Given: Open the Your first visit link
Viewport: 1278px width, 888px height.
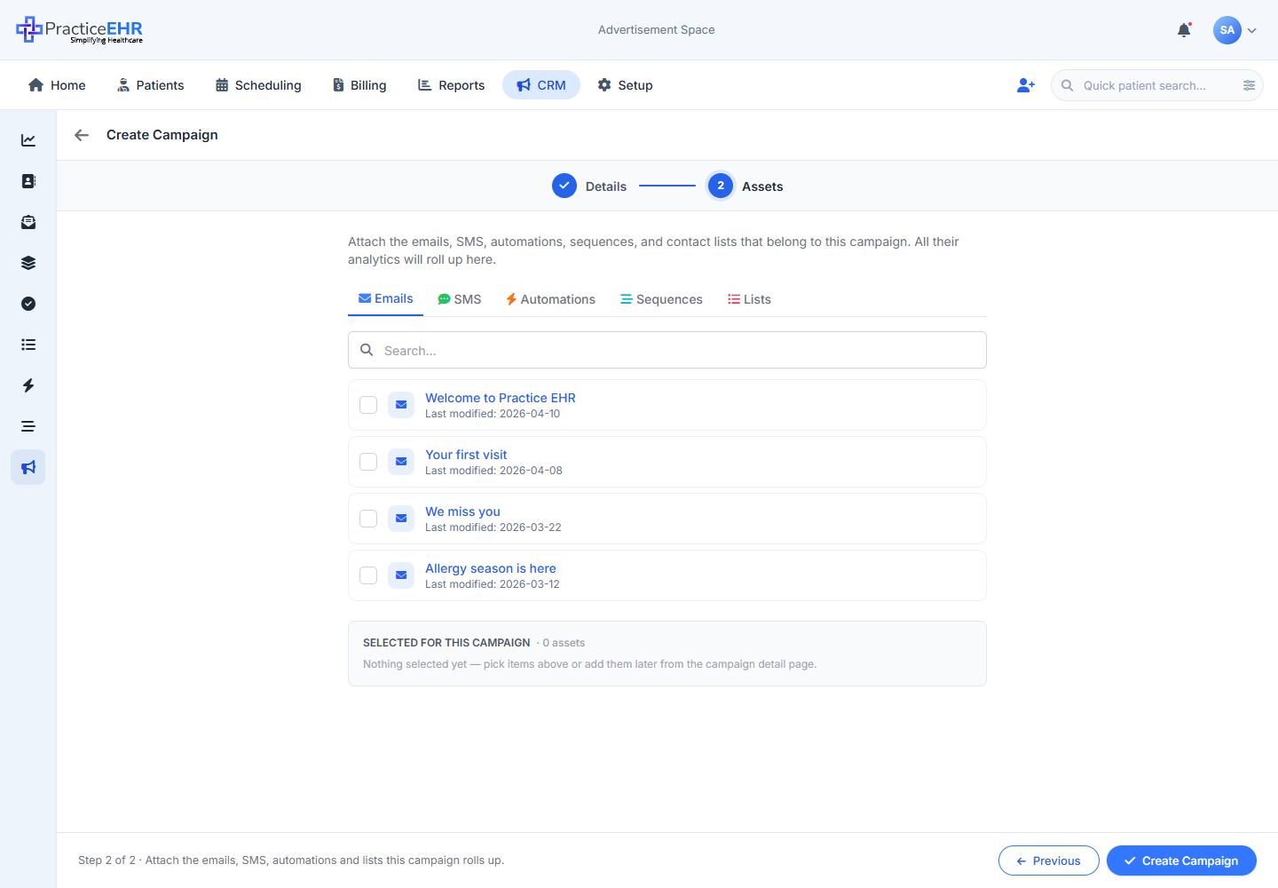Looking at the screenshot, I should 466,455.
